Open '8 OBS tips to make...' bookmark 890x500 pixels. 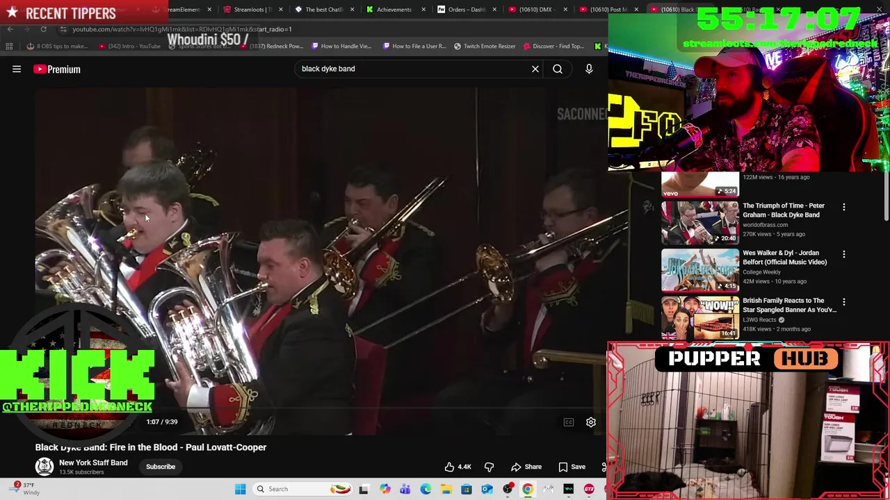[58, 47]
